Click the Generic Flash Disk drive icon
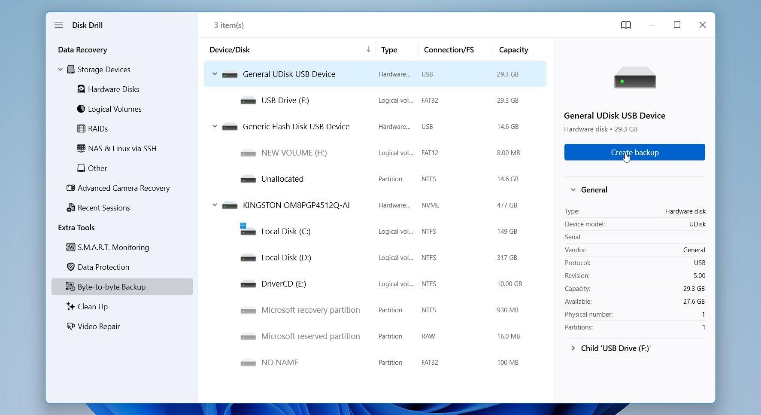The height and width of the screenshot is (415, 761). point(230,127)
